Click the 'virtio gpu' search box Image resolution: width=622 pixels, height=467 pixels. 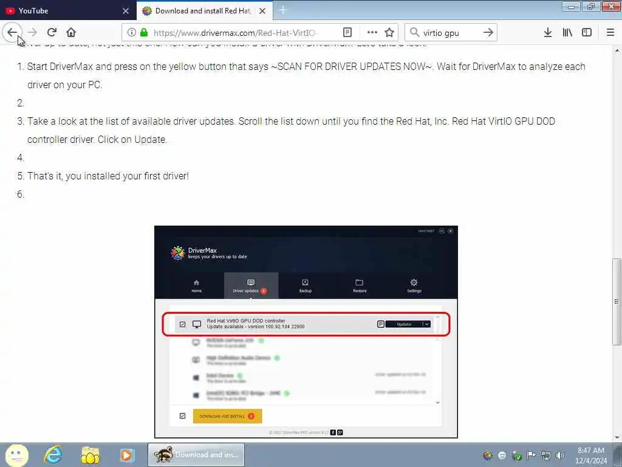[x=450, y=33]
